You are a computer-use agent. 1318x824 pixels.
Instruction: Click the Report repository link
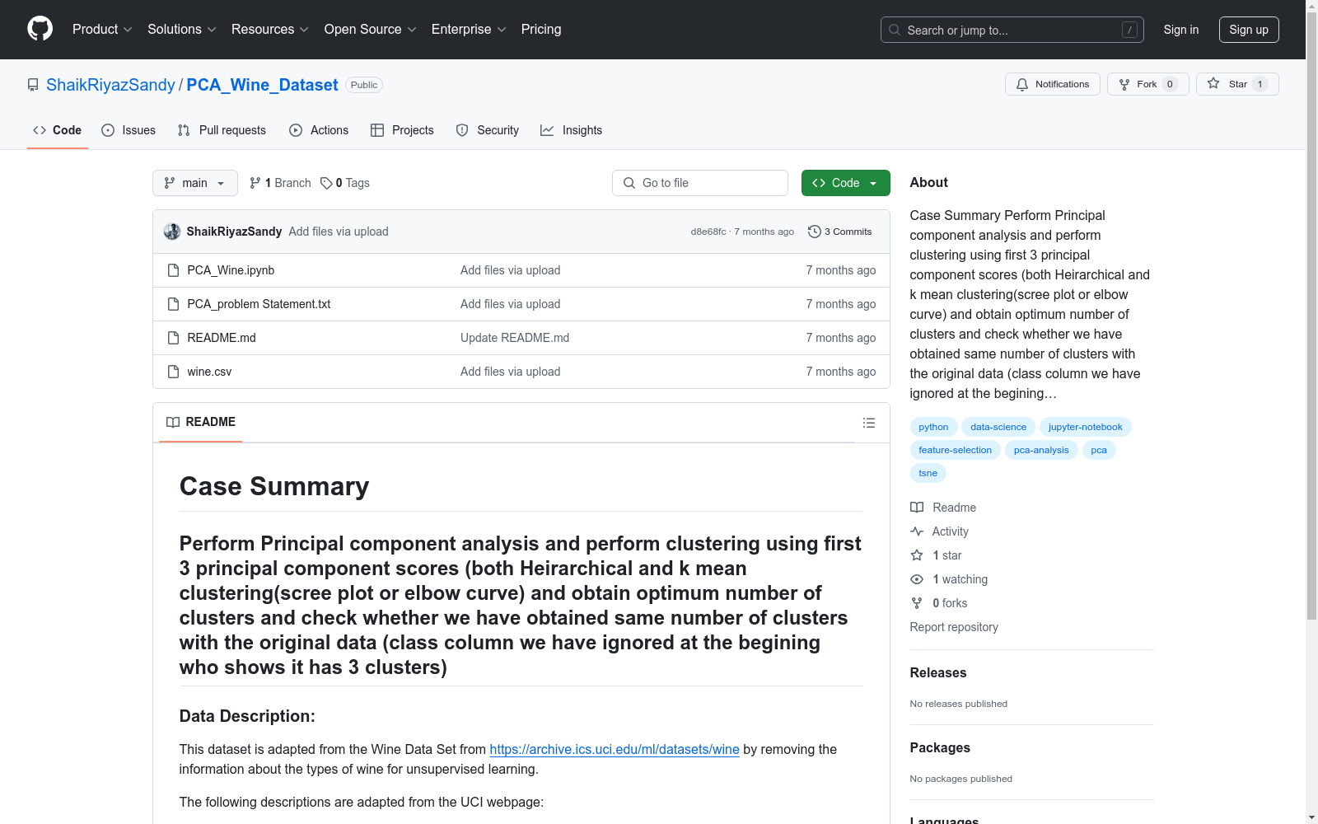point(954,627)
